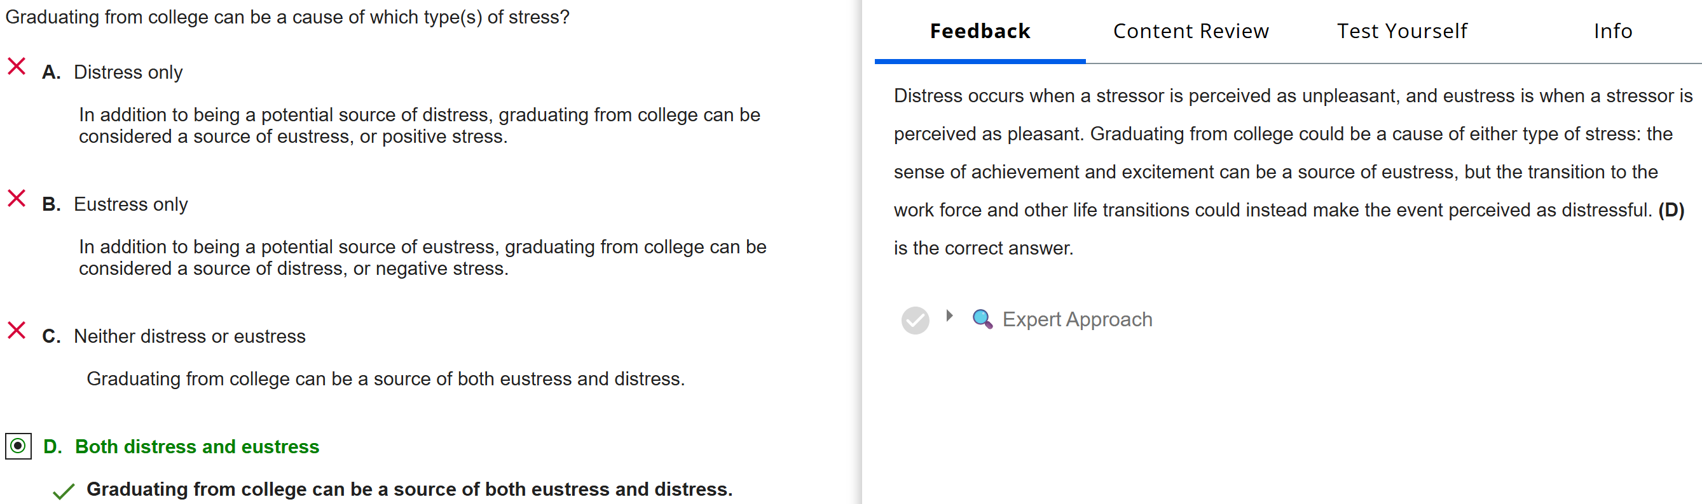1702x504 pixels.
Task: Open the Test Yourself tab
Action: 1402,31
